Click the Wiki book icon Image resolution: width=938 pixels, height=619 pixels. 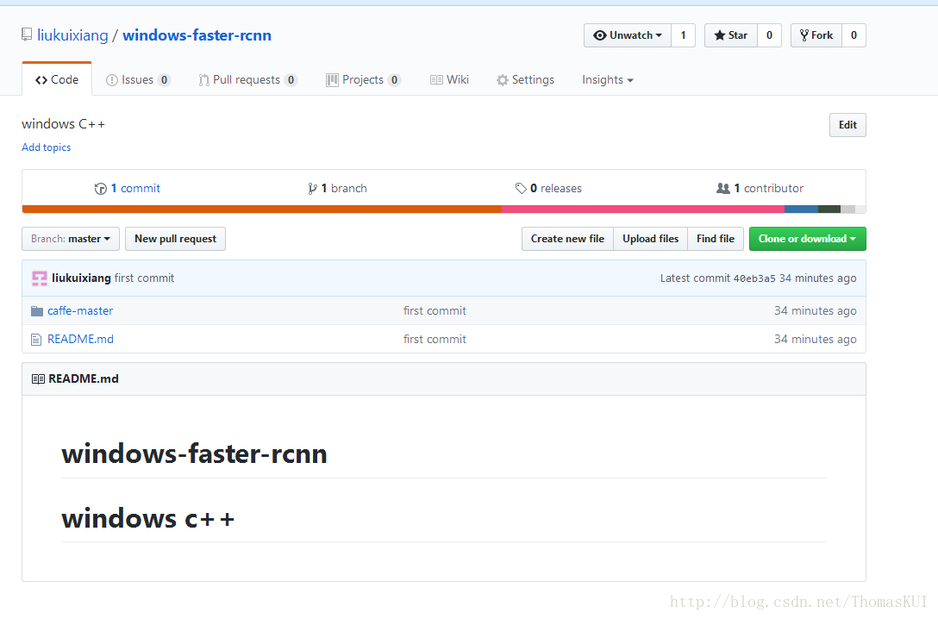[x=437, y=80]
